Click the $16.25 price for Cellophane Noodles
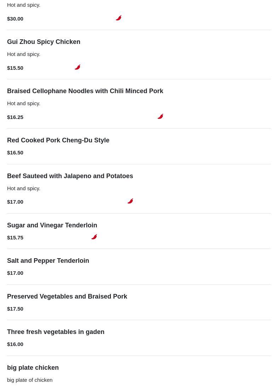 coord(15,117)
